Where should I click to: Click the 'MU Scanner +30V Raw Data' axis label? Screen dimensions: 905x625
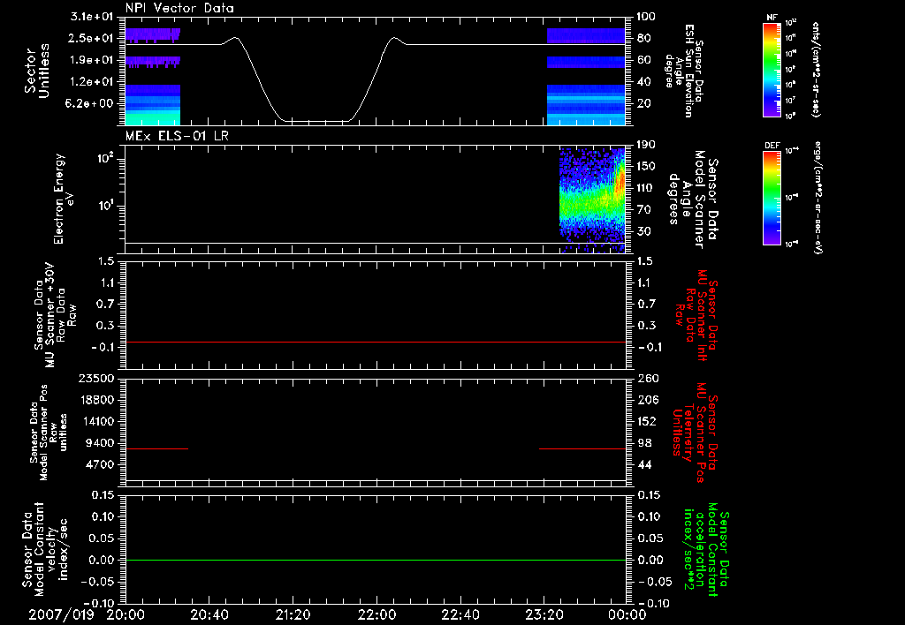(x=54, y=315)
